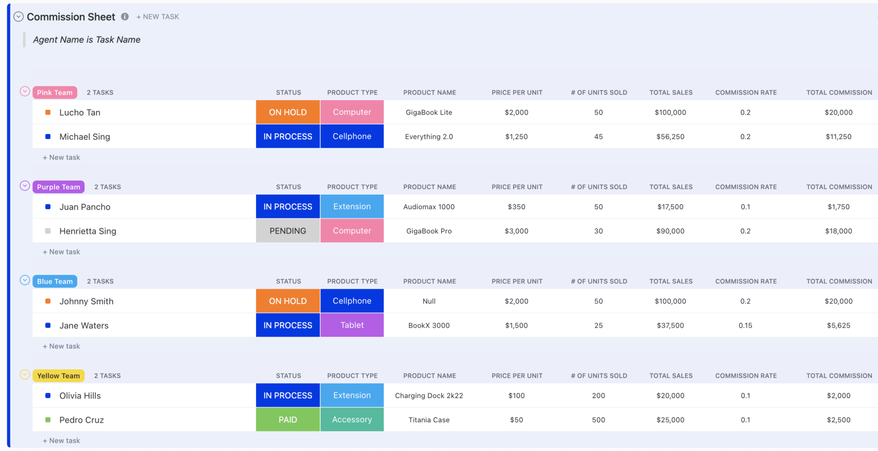878x451 pixels.
Task: Change PAID status for Pedro Cruz
Action: [288, 420]
